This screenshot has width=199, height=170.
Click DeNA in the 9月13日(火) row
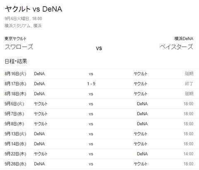coord(39,134)
